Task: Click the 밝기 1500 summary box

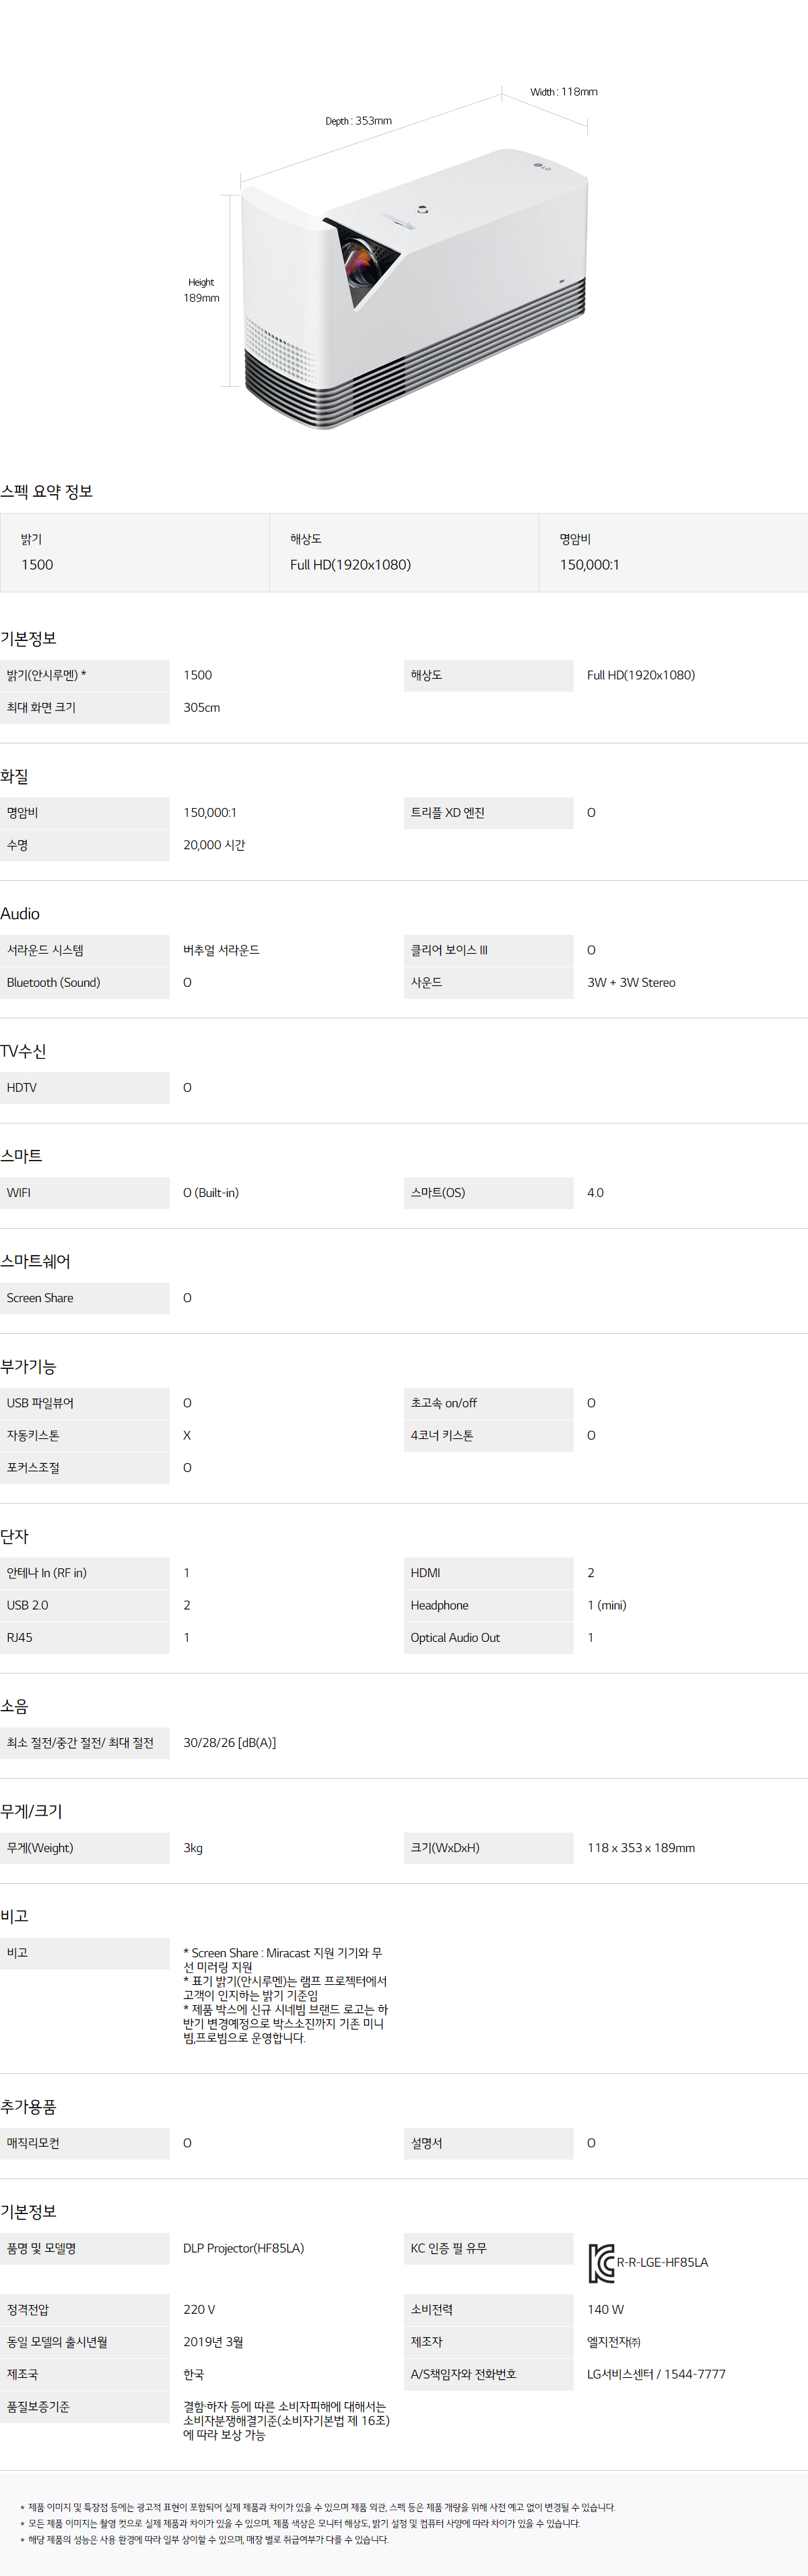Action: coord(135,552)
